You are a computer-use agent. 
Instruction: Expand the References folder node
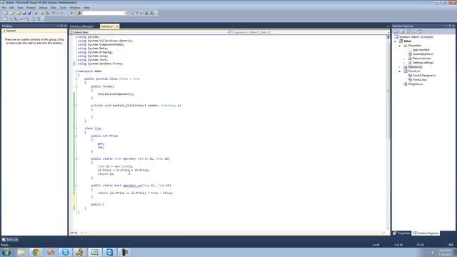coord(400,67)
